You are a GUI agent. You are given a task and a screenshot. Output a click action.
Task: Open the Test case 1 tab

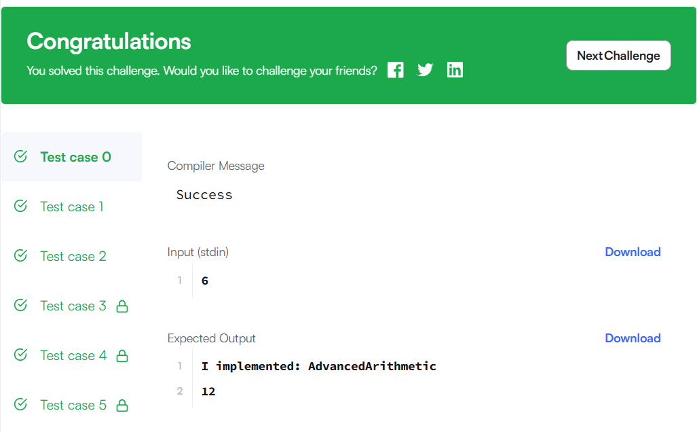(71, 206)
